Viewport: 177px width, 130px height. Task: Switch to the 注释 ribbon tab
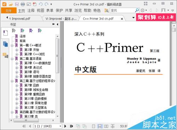(x=31, y=11)
